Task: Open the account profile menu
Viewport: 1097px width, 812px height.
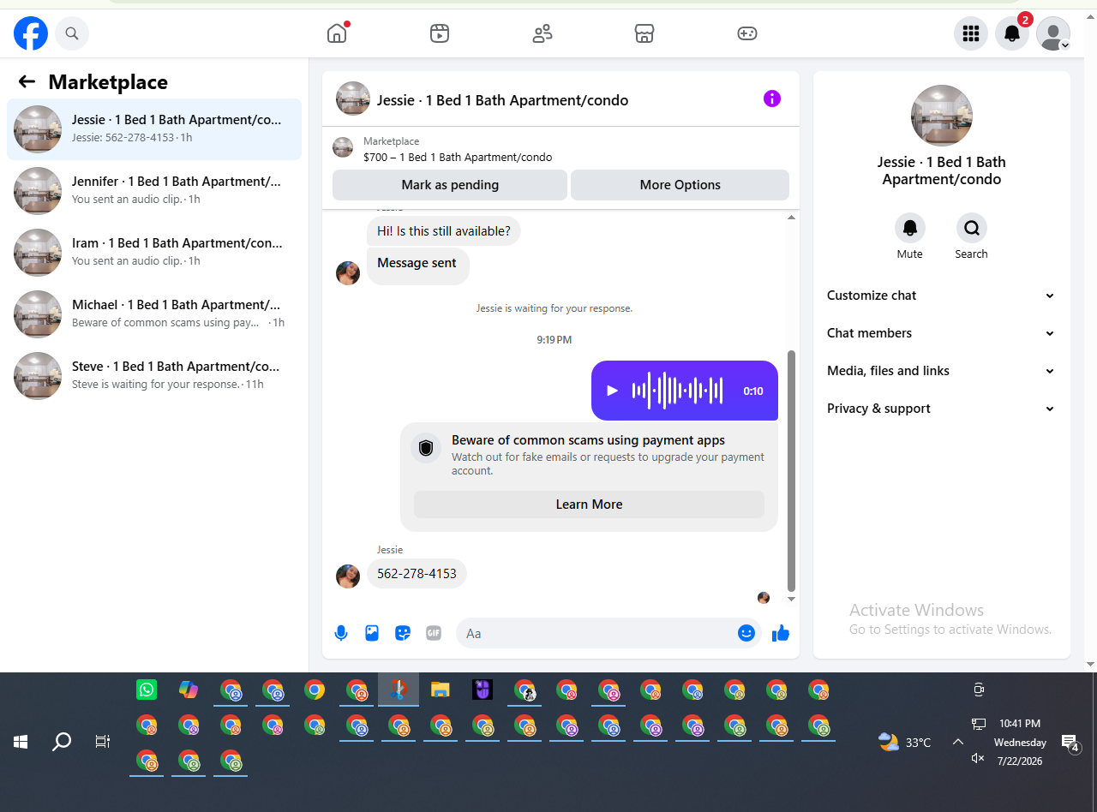Action: (x=1053, y=33)
